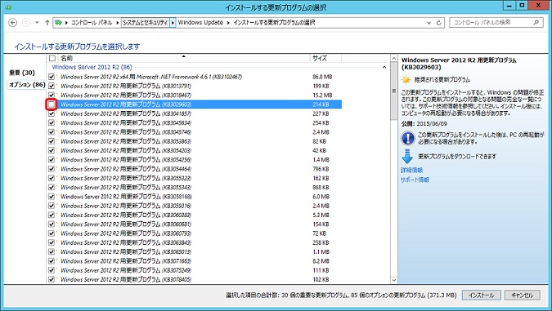Expand the chevron after システムとセキュリティ breadcrumb
Image resolution: width=552 pixels, height=311 pixels.
pyautogui.click(x=173, y=23)
